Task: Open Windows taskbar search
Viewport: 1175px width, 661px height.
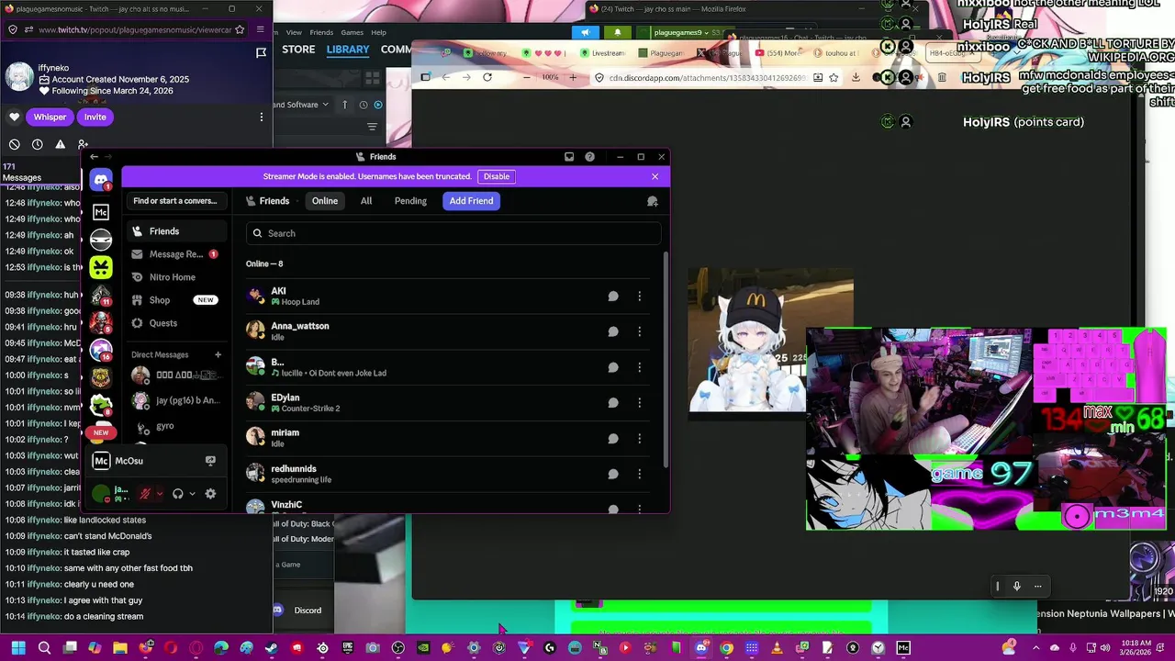Action: click(44, 648)
